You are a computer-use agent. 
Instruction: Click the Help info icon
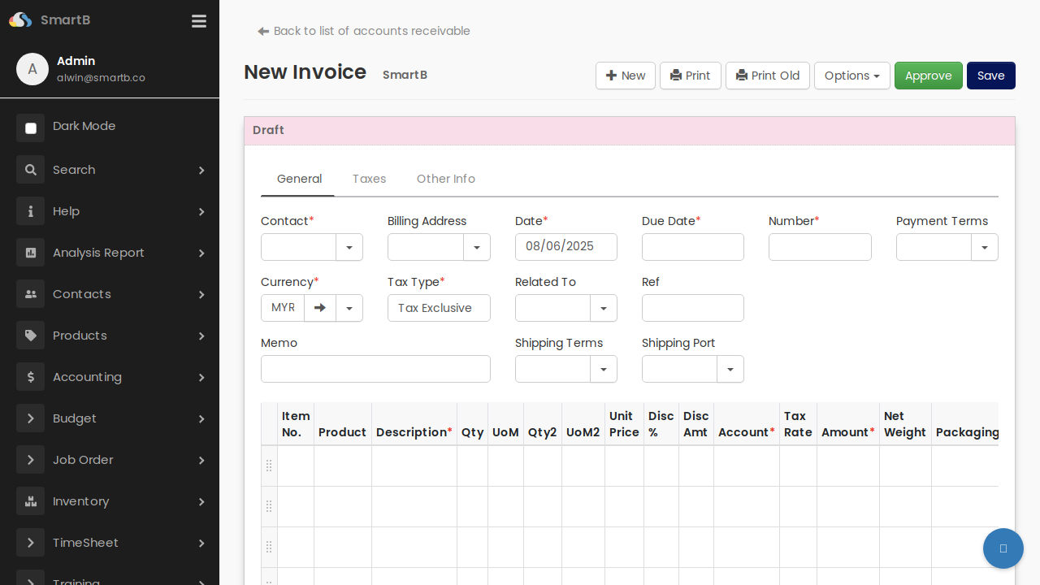pos(30,211)
